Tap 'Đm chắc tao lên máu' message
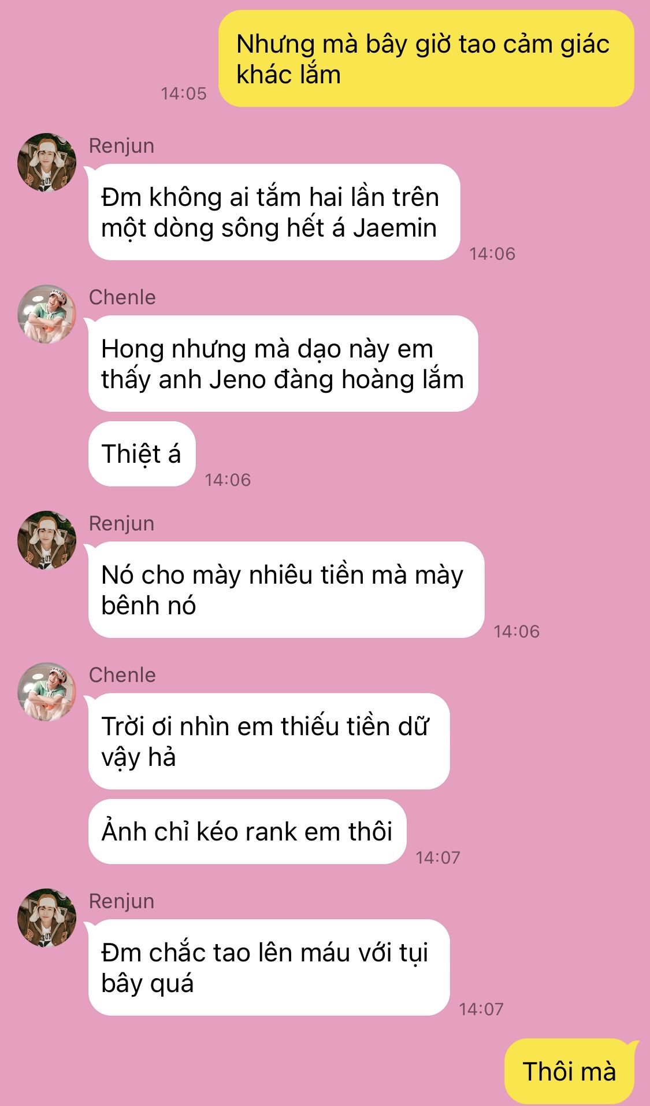650x1106 pixels. click(x=269, y=968)
